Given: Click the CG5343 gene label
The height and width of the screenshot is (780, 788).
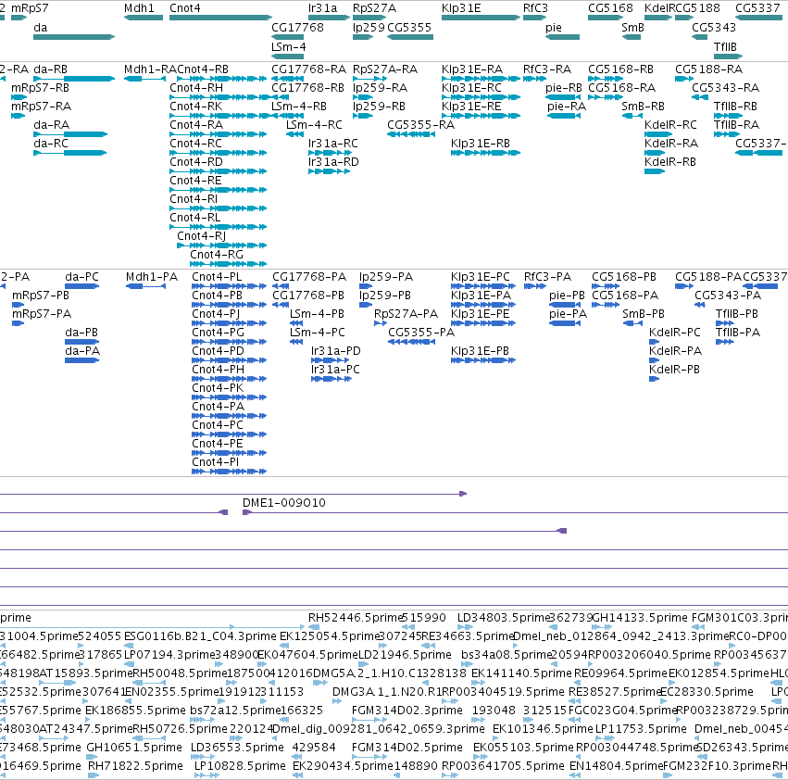Looking at the screenshot, I should [x=714, y=27].
